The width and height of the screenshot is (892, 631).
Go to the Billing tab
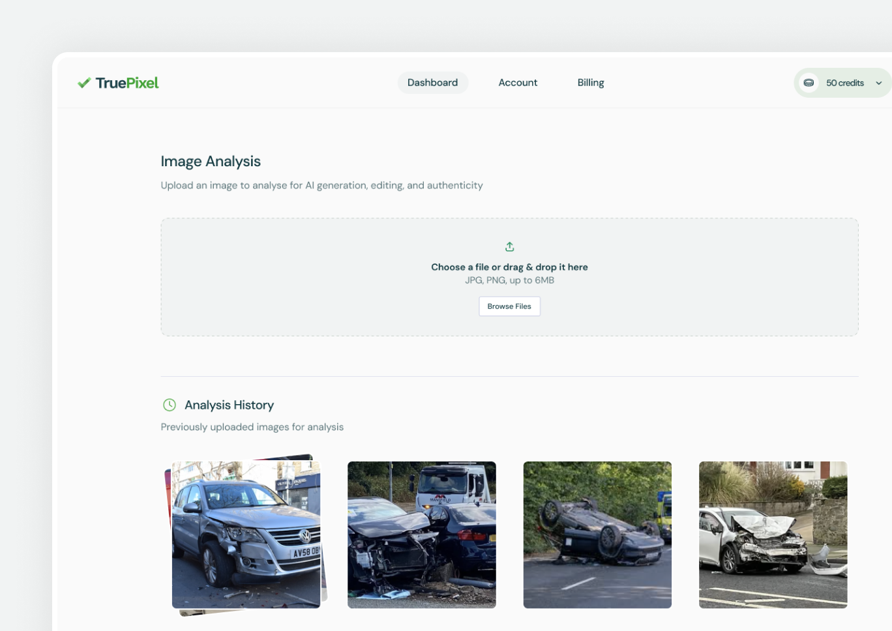(590, 83)
